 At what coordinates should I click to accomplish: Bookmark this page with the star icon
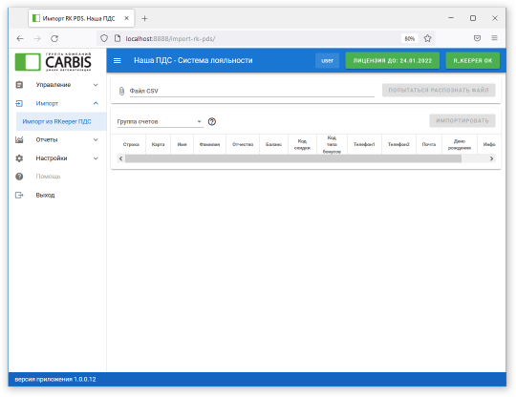tap(427, 38)
